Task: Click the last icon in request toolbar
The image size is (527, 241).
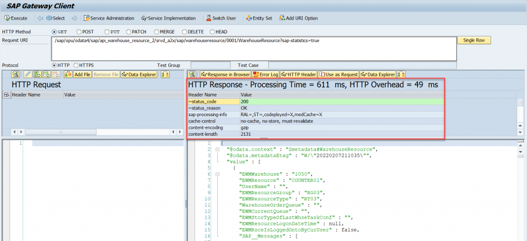Action: [x=165, y=75]
